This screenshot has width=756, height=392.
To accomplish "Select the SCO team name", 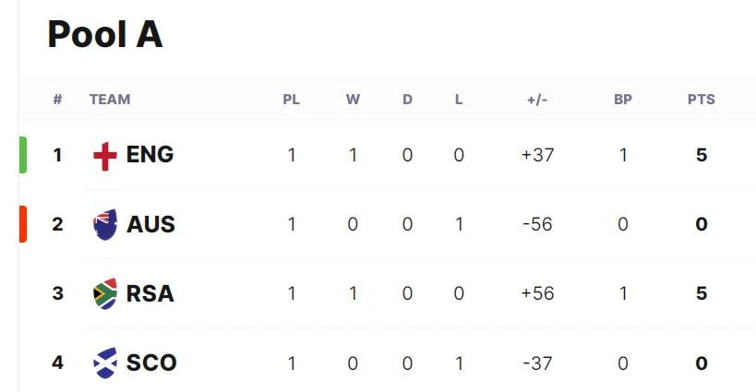I will coord(151,363).
